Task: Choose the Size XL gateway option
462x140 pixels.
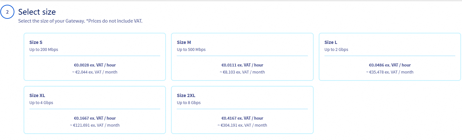Action: tap(94, 110)
